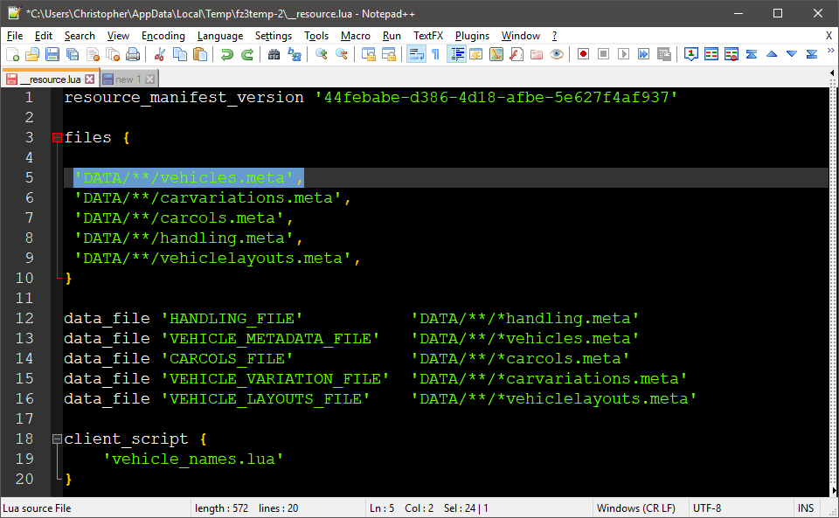Switch to the __resource.lua tab
839x518 pixels.
coord(50,79)
